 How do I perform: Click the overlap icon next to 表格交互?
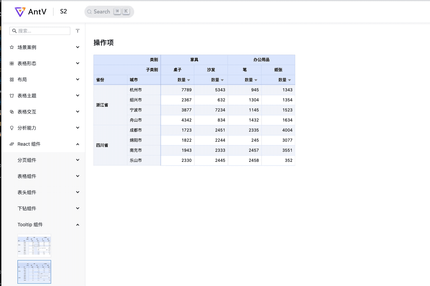[x=12, y=111]
